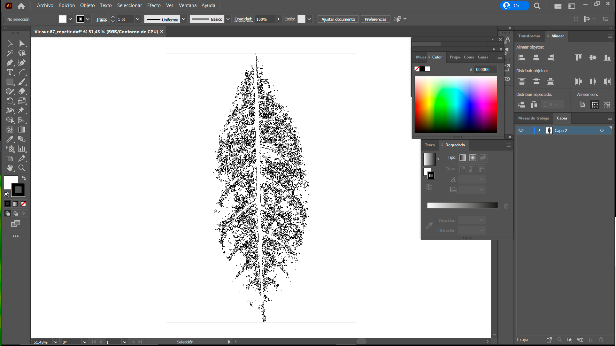Set paint mode to Gradient
The height and width of the screenshot is (346, 616).
click(15, 204)
